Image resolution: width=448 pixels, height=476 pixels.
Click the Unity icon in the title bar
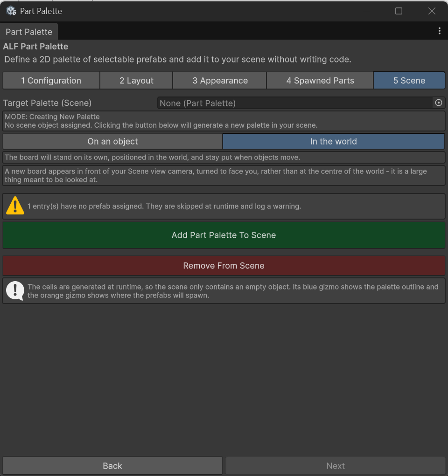[11, 11]
